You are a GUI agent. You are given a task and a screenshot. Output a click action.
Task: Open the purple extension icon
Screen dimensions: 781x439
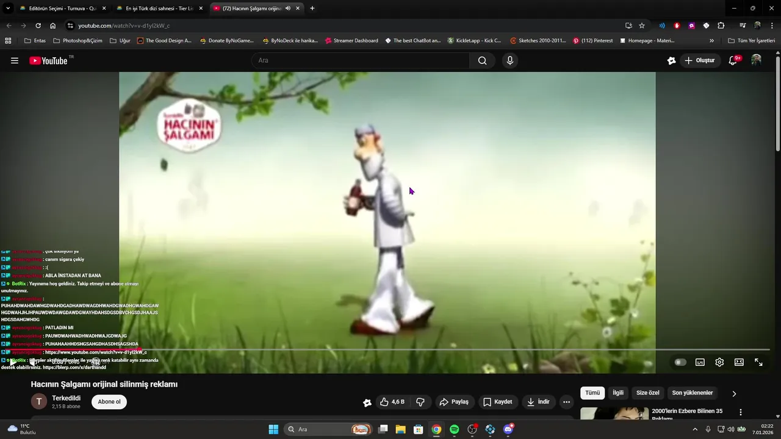(691, 26)
